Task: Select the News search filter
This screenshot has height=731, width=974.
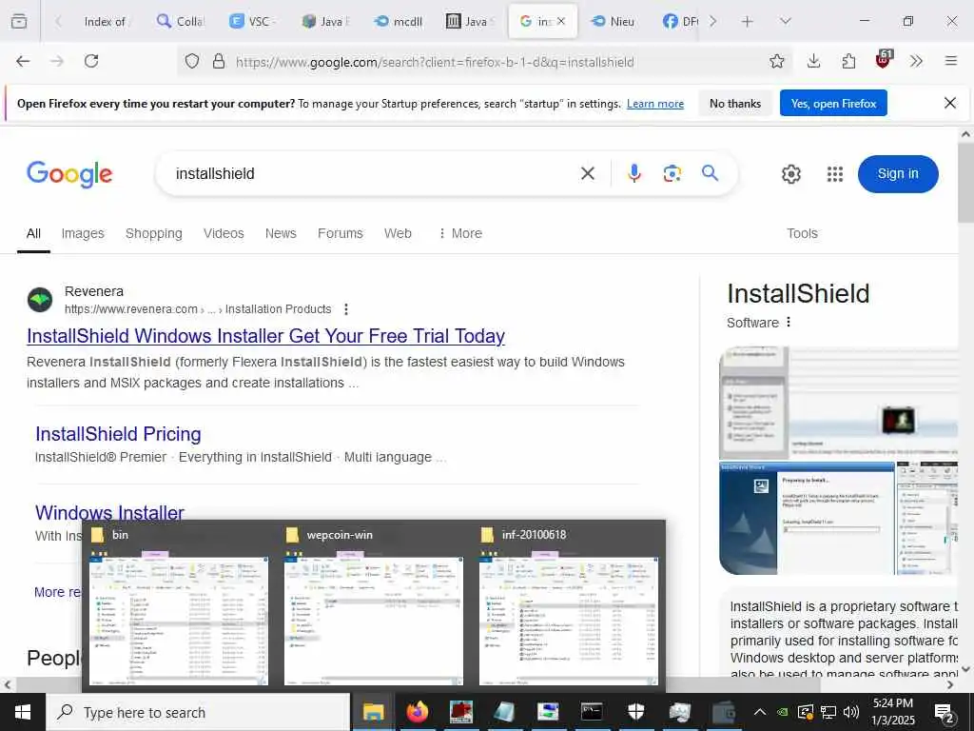Action: pyautogui.click(x=281, y=233)
